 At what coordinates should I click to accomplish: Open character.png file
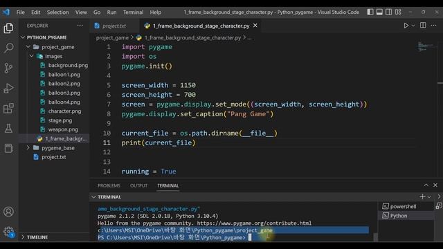coord(64,111)
